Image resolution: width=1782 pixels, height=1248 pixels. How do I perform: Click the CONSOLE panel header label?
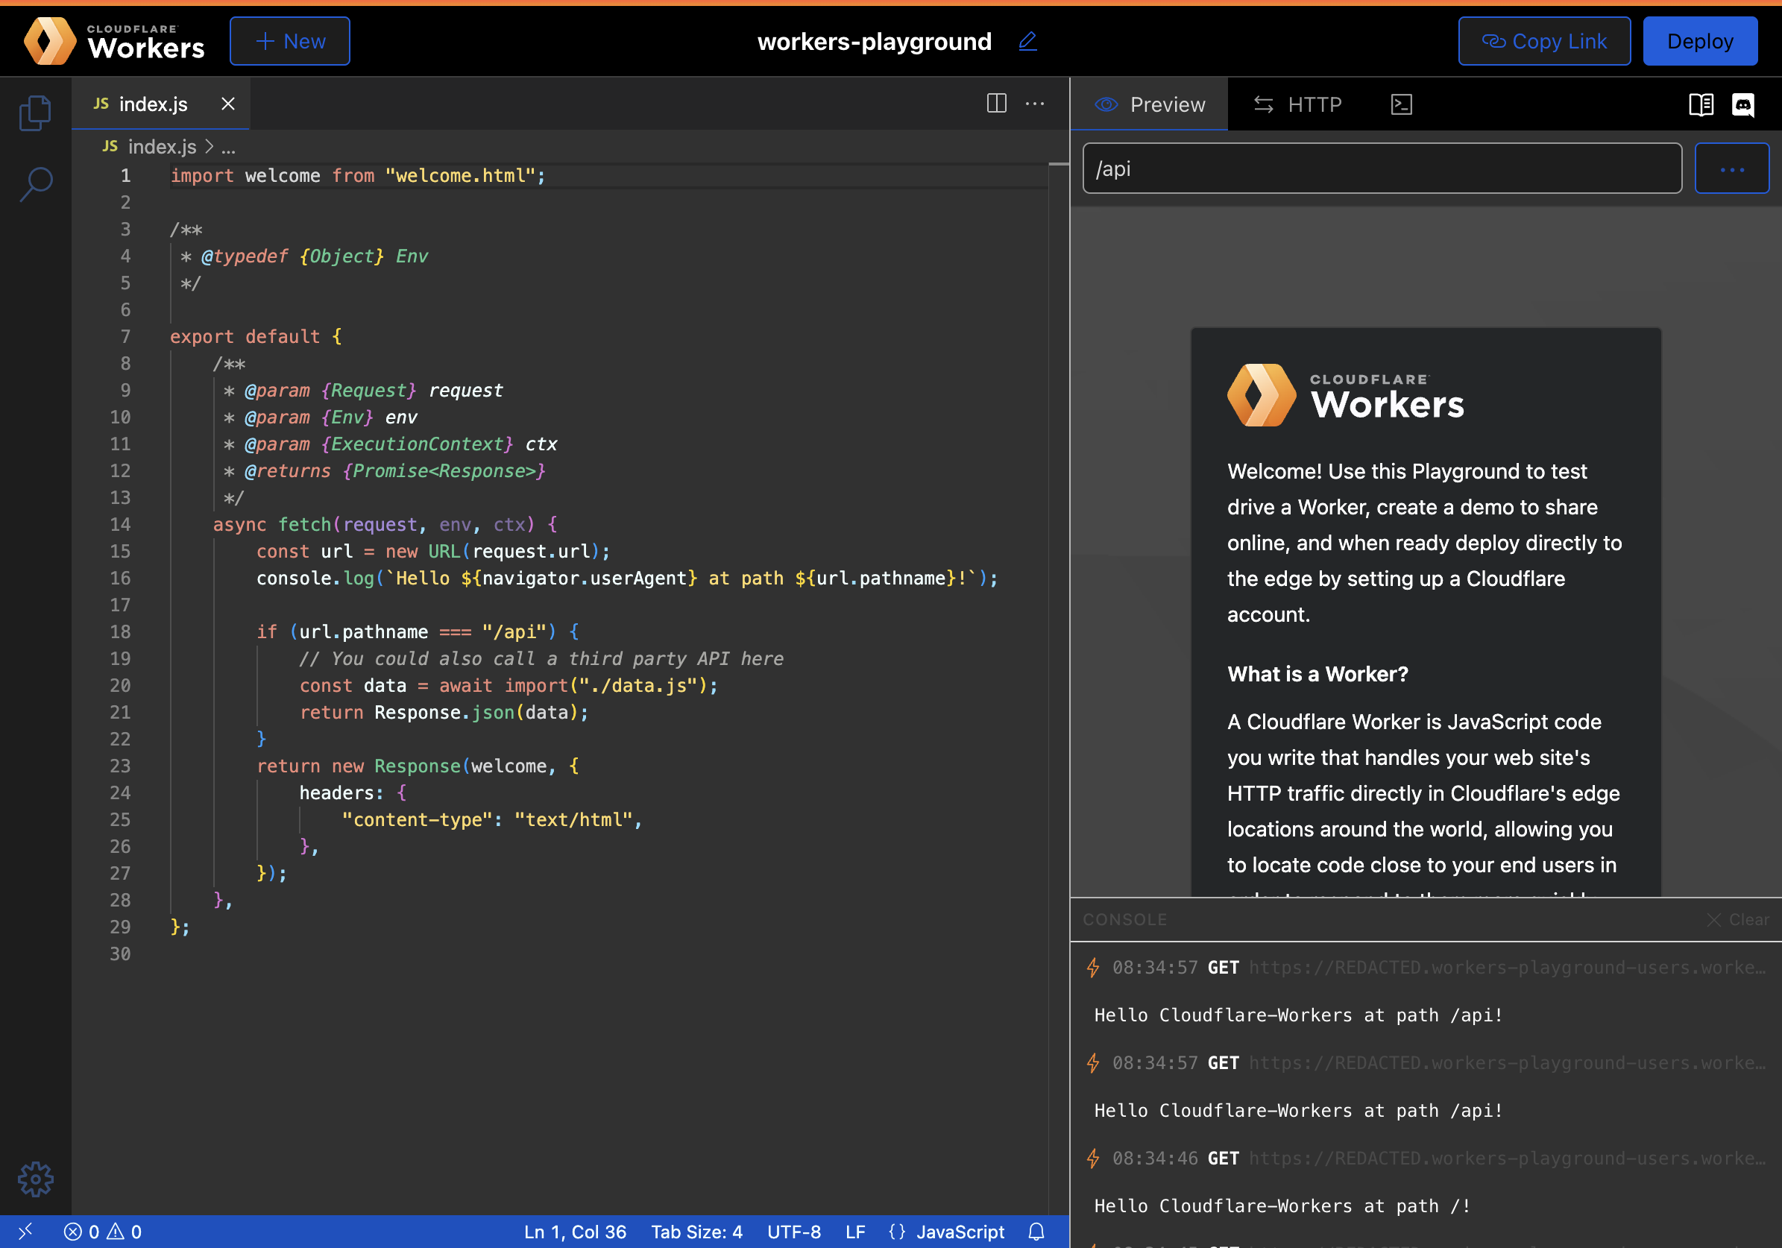(x=1124, y=920)
